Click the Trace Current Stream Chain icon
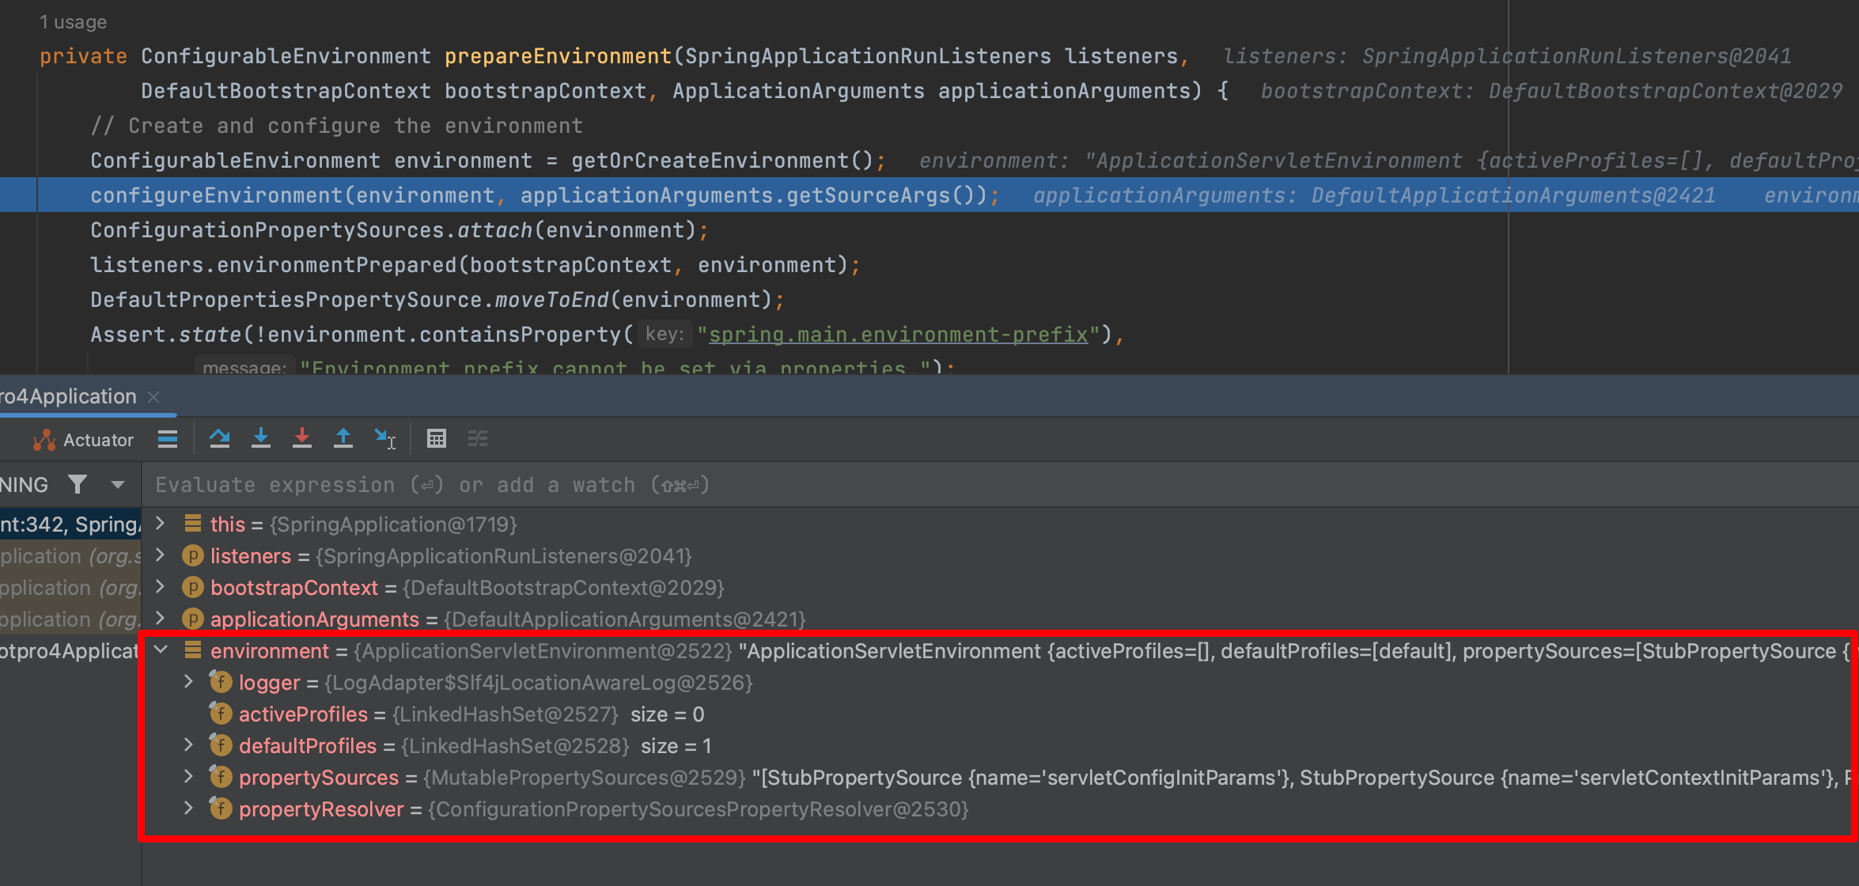The image size is (1859, 886). tap(478, 438)
